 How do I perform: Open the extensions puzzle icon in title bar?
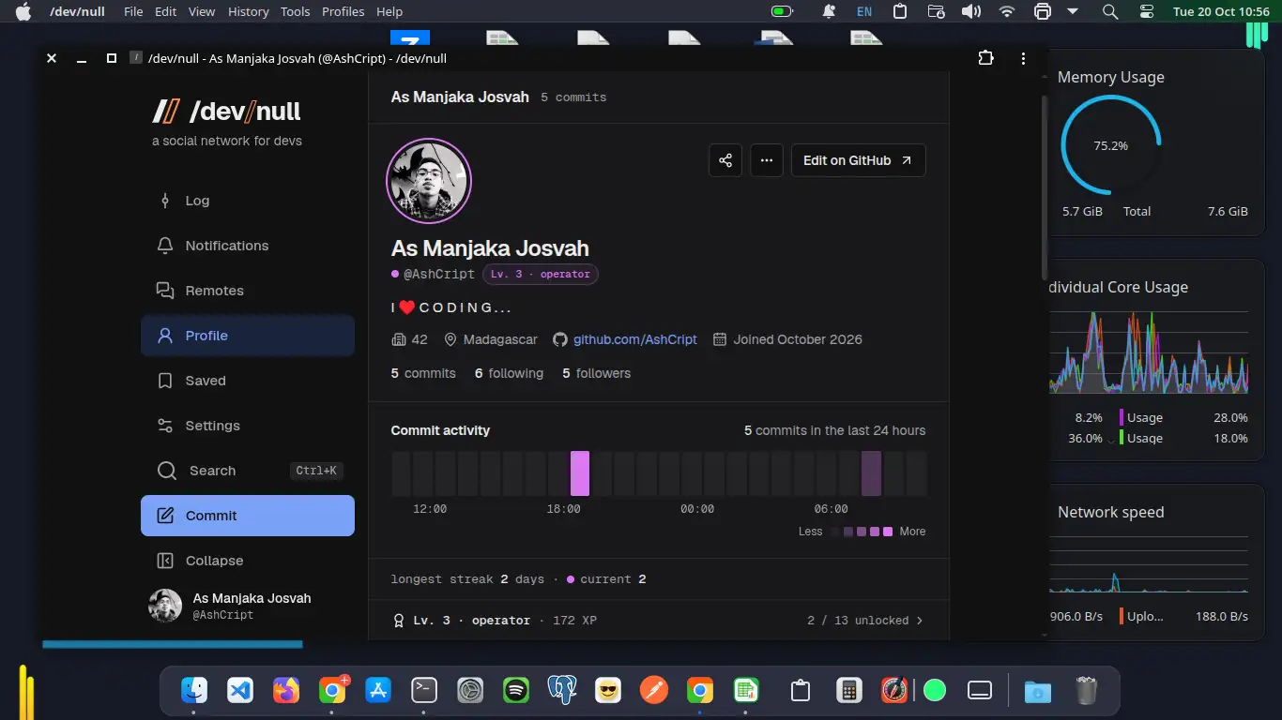985,58
